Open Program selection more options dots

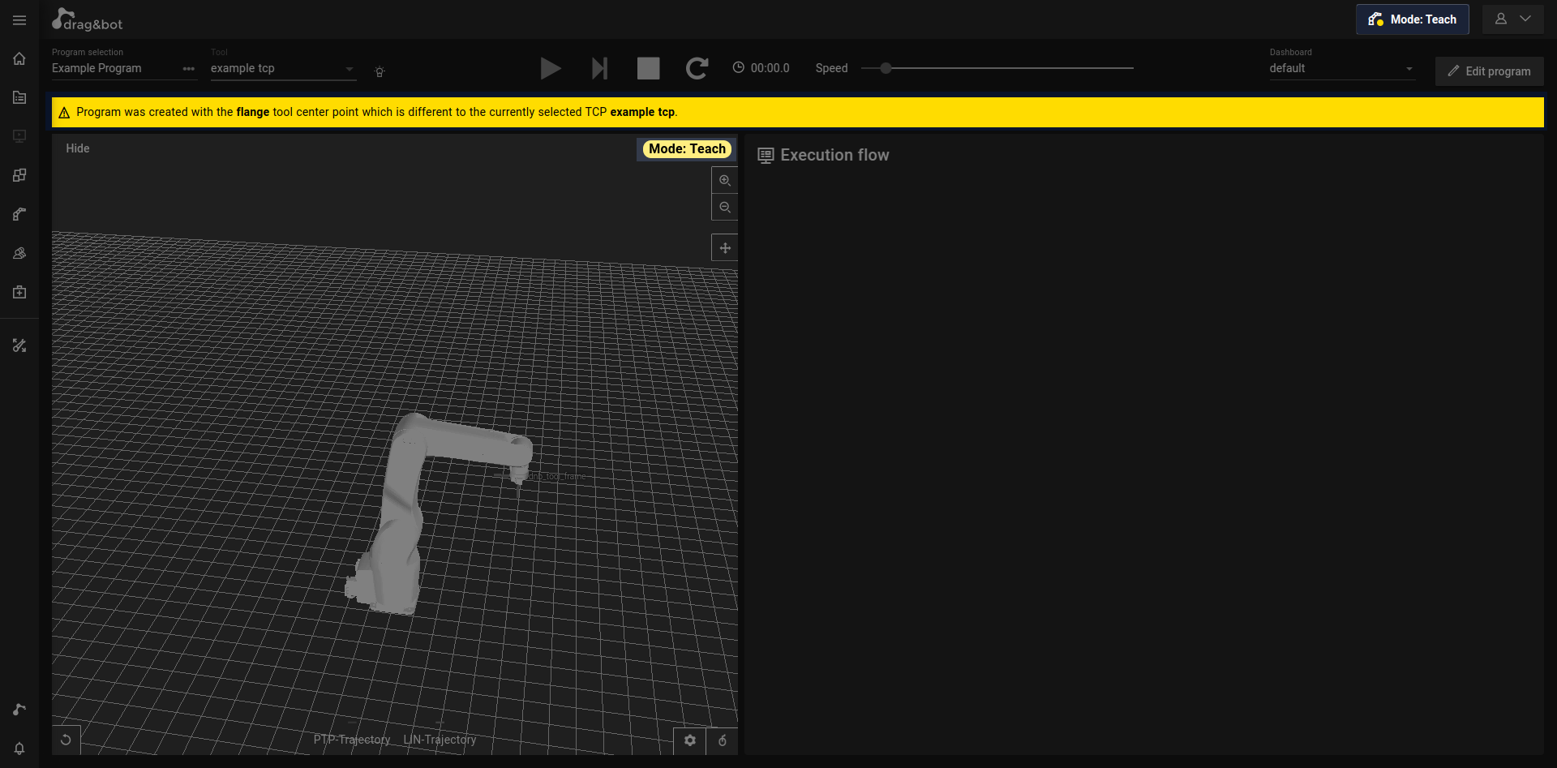click(189, 69)
